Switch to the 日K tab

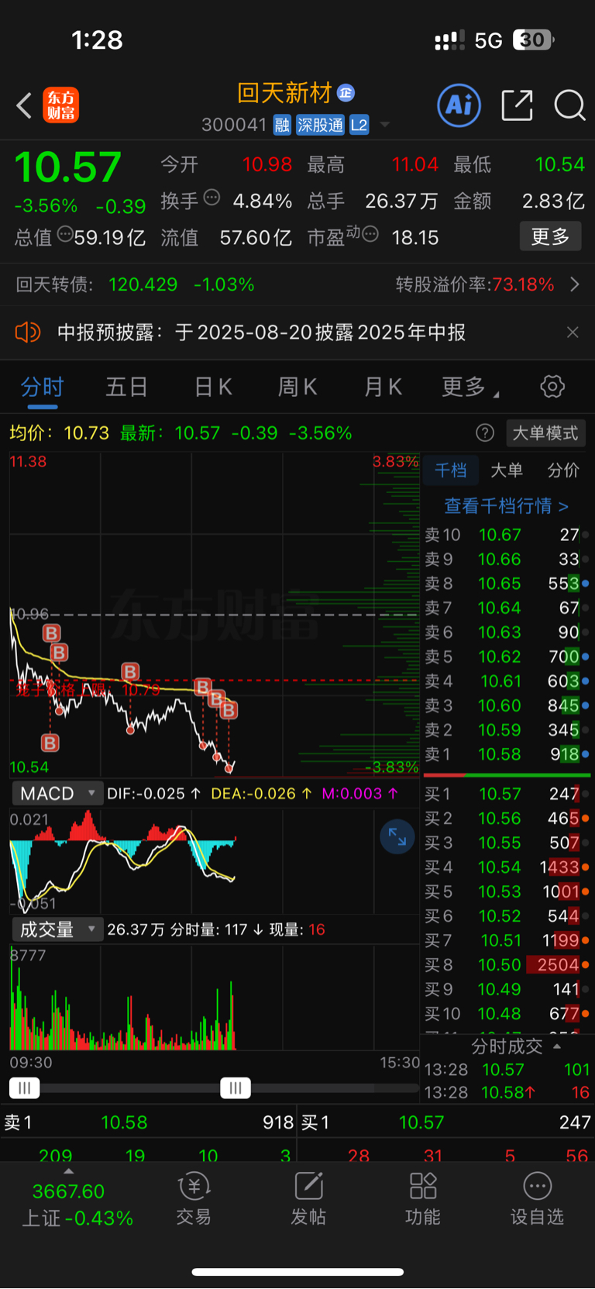pos(213,386)
